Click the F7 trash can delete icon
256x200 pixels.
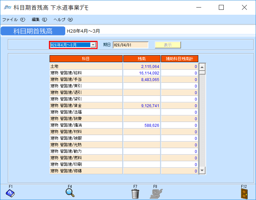[135, 194]
